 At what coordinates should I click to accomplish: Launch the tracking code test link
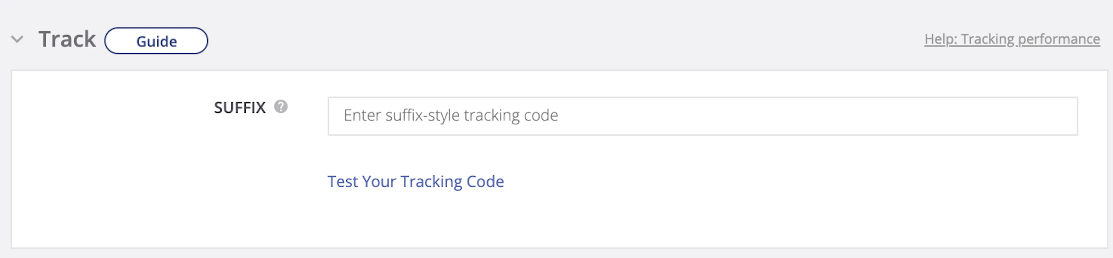(x=415, y=182)
